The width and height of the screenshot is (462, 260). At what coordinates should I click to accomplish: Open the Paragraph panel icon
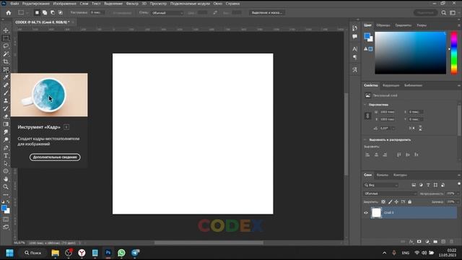pyautogui.click(x=354, y=58)
